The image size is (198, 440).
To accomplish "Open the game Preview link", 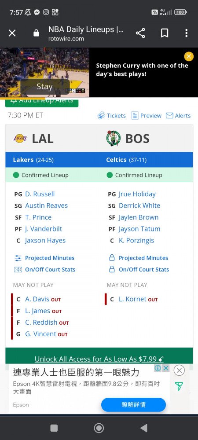I will (147, 116).
